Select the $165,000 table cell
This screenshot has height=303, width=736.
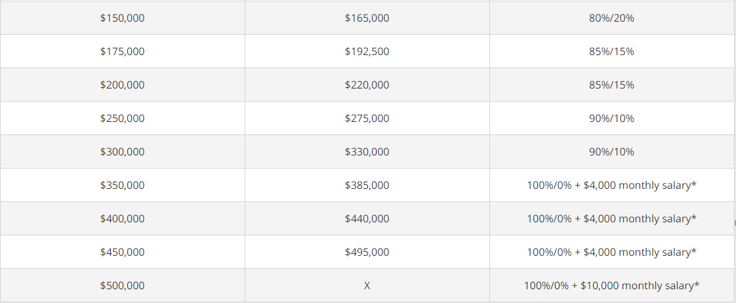[367, 18]
